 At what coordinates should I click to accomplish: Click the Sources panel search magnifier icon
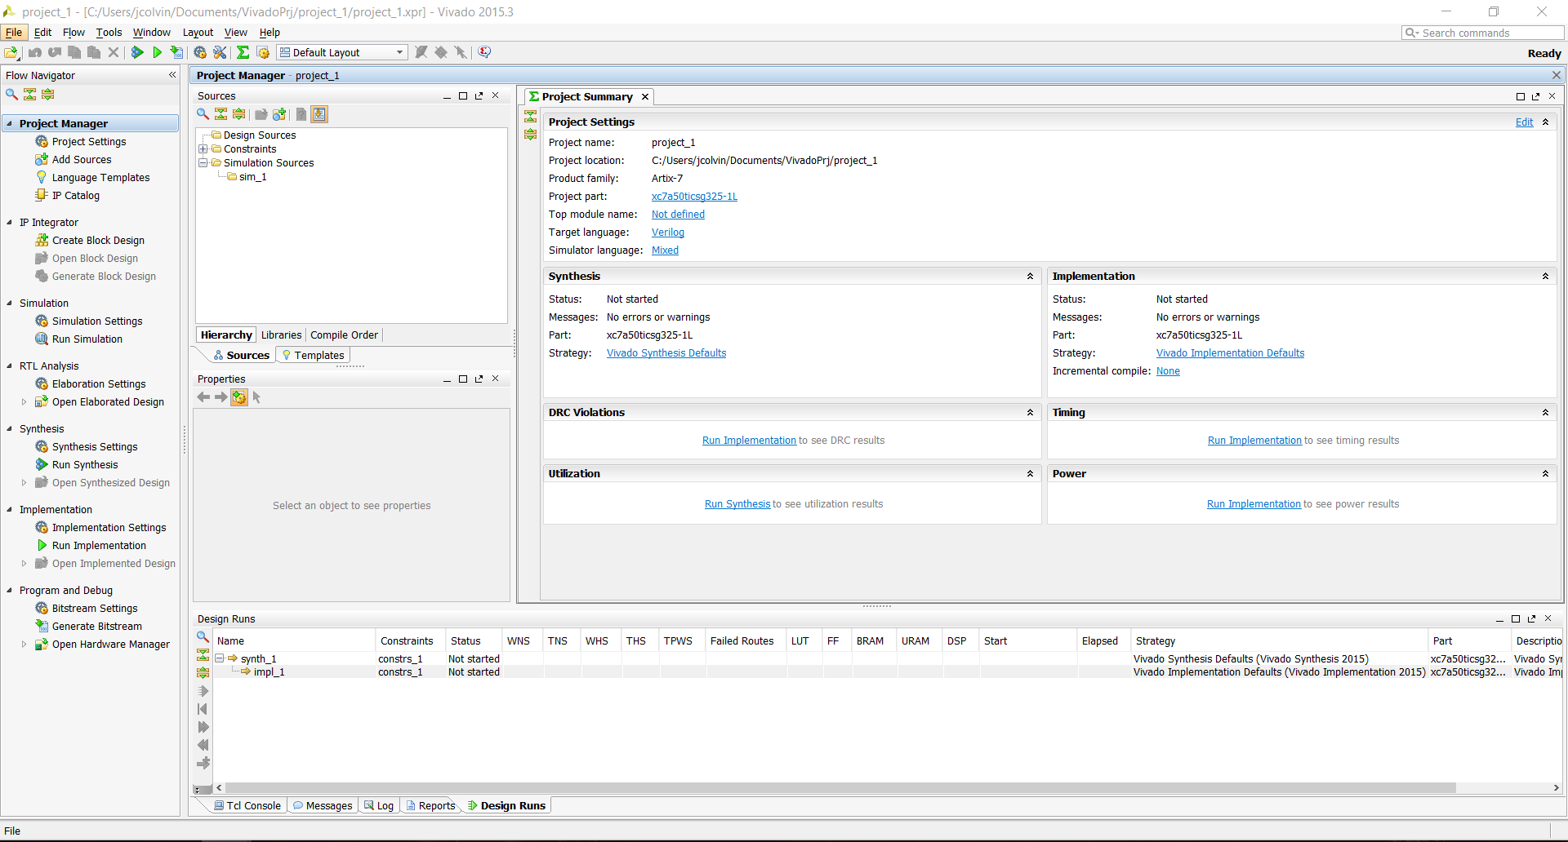[203, 114]
